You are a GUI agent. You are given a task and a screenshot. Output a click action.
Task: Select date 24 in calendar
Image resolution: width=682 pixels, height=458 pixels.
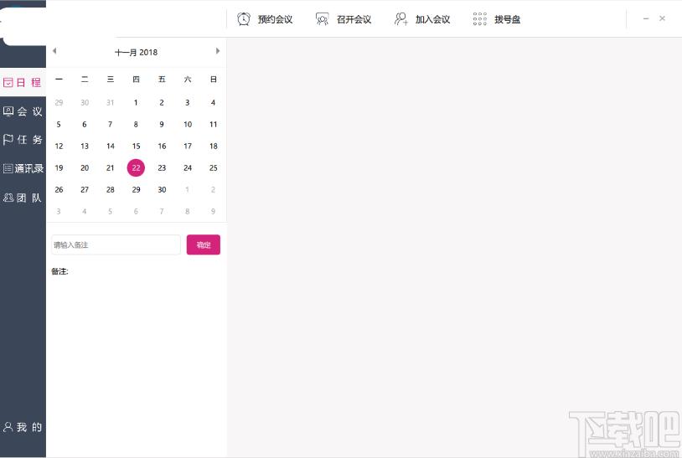pyautogui.click(x=188, y=167)
